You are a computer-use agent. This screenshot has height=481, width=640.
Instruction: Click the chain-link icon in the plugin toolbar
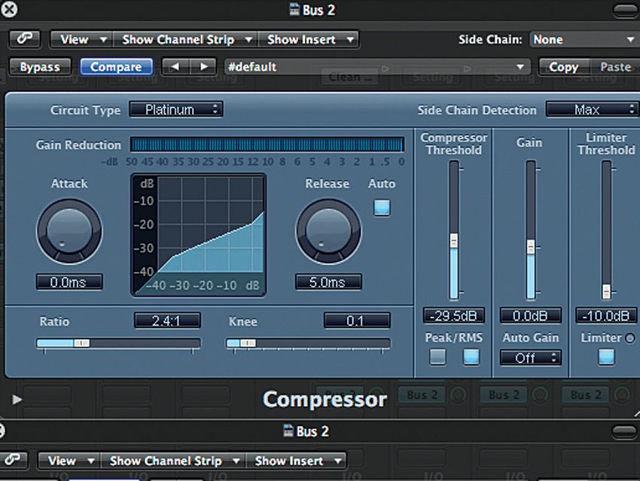point(25,38)
